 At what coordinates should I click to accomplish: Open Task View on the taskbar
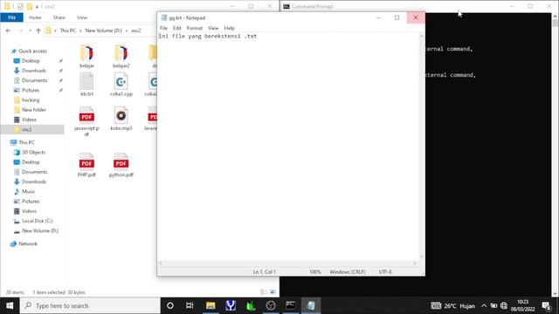pos(190,305)
